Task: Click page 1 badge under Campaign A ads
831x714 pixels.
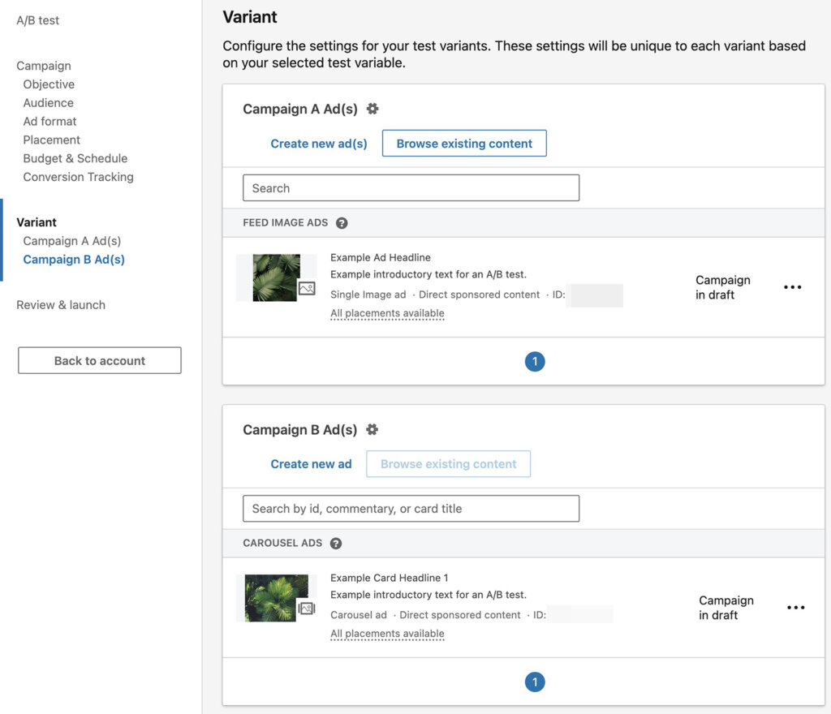Action: [x=535, y=362]
